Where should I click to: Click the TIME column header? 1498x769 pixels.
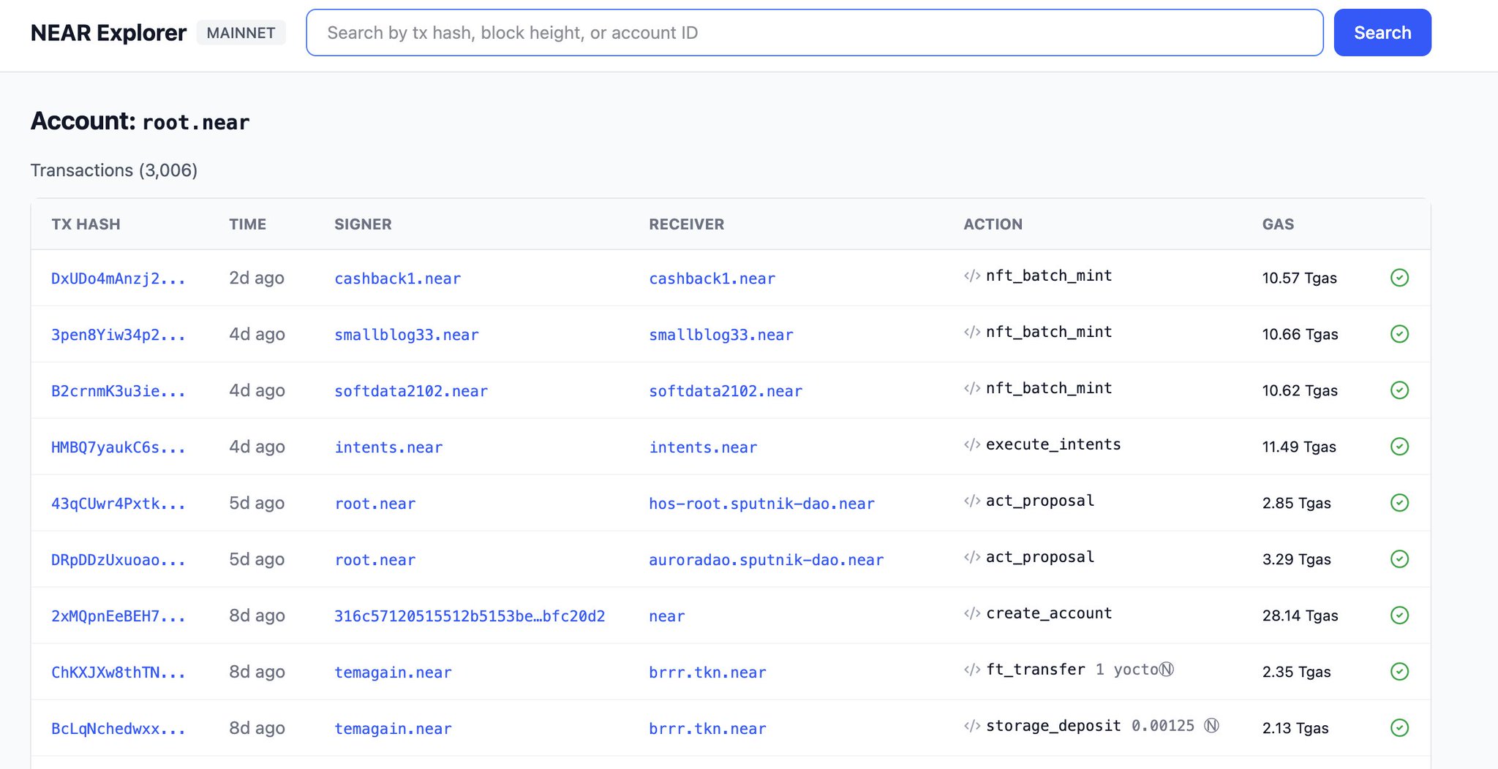(x=247, y=224)
